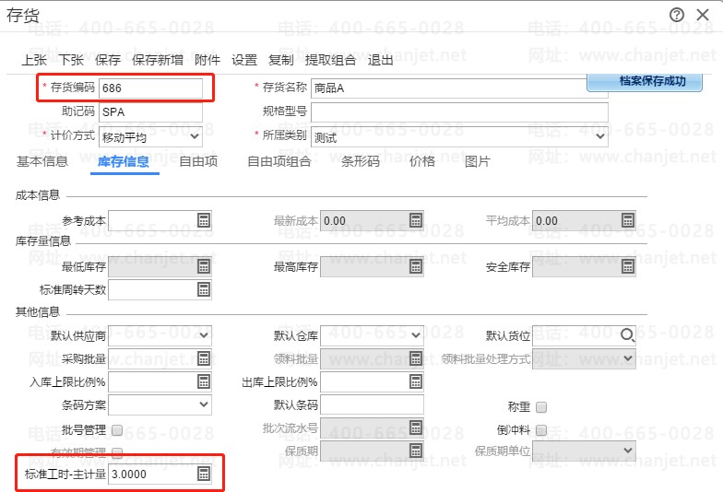Click the help question mark icon

coord(677,14)
